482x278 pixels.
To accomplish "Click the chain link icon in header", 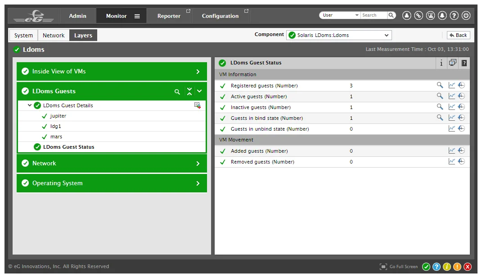I will (x=419, y=15).
